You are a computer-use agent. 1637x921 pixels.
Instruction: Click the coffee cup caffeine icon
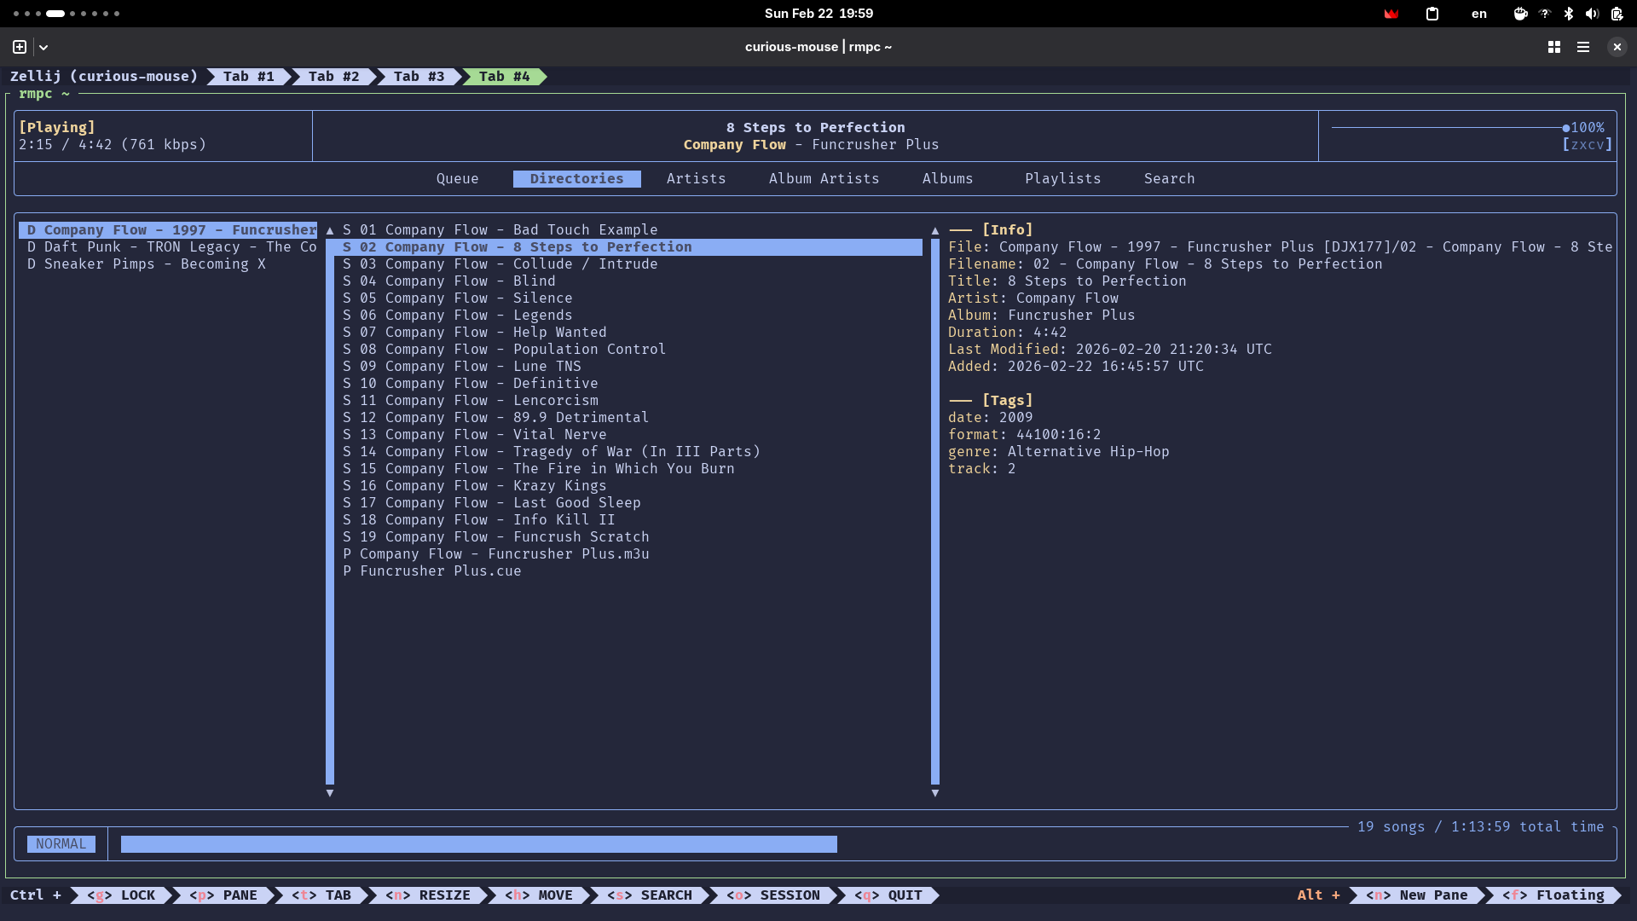(x=1520, y=14)
